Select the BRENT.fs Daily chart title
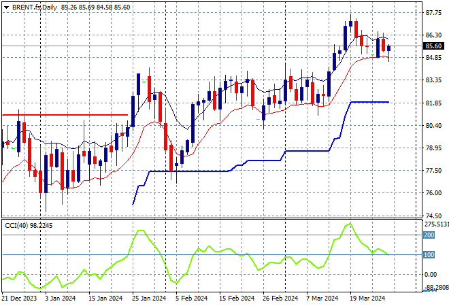Image resolution: width=449 pixels, height=306 pixels. (x=35, y=7)
